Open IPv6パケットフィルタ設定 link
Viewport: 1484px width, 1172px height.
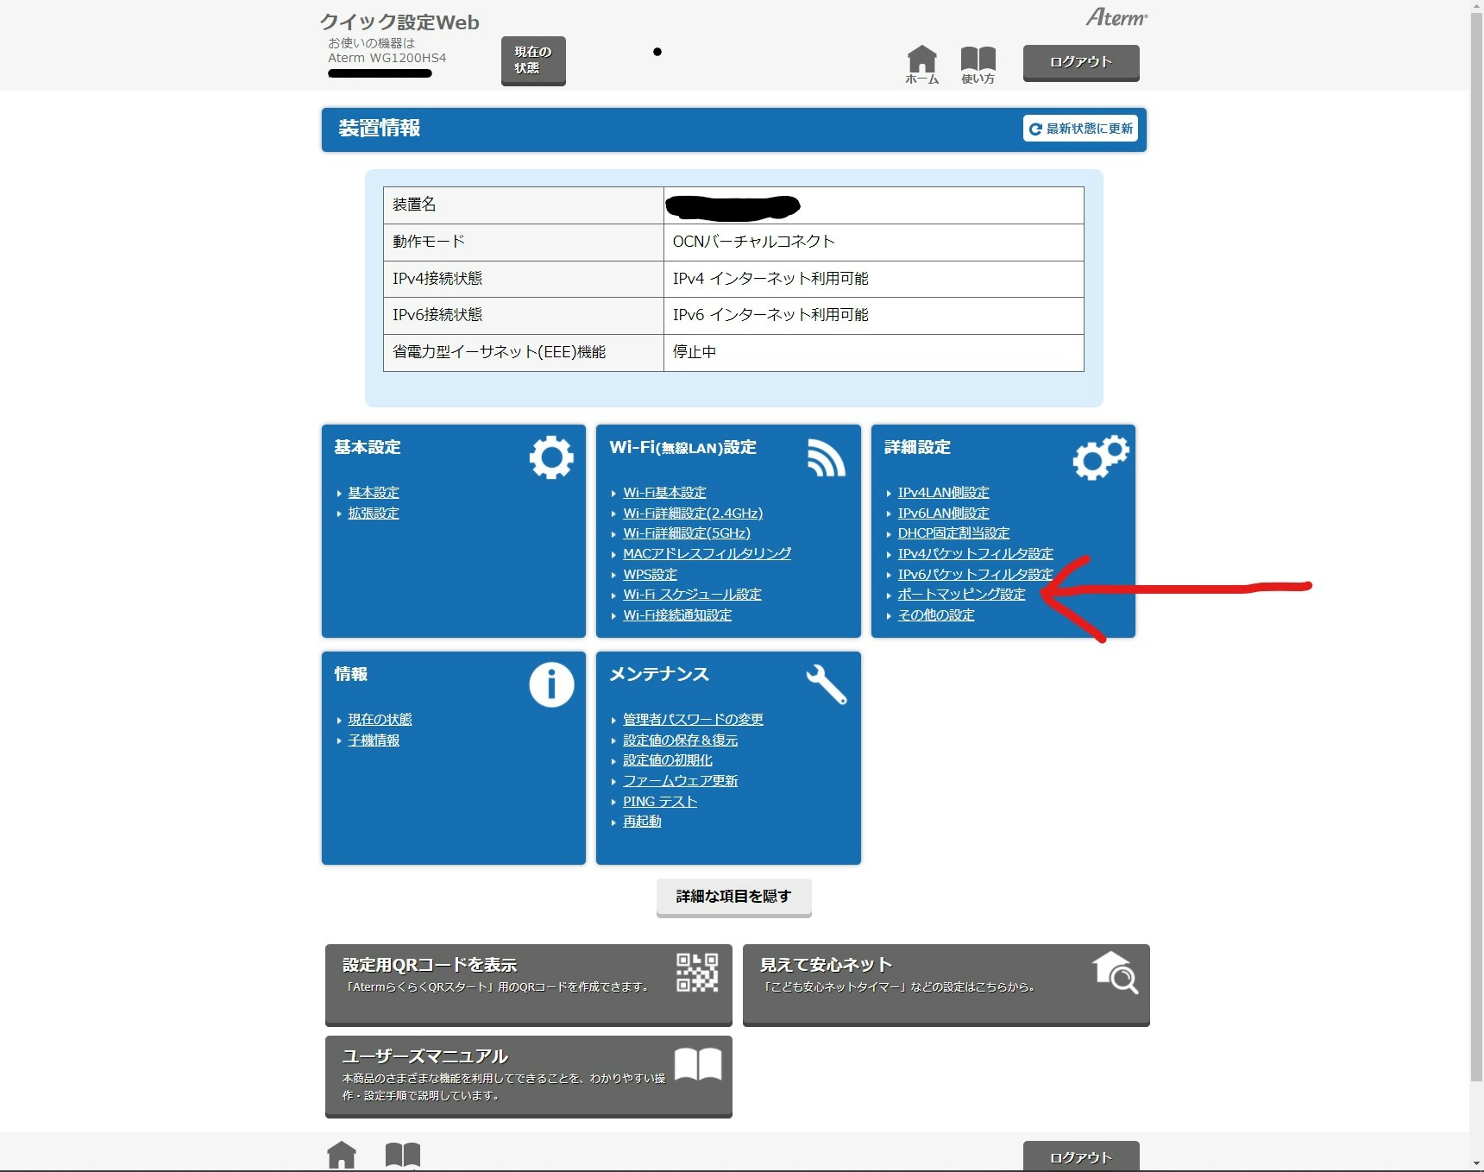tap(975, 575)
